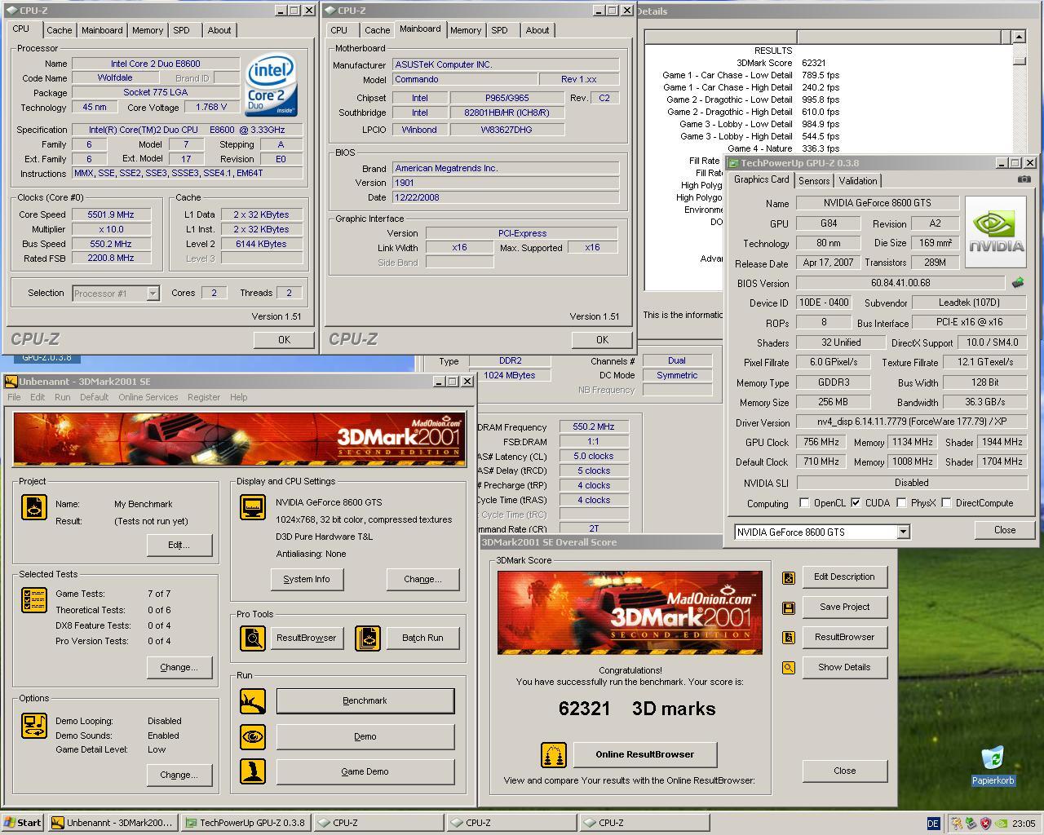Screen dimensions: 1044x835
Task: Click the Game Demo button
Action: point(365,771)
